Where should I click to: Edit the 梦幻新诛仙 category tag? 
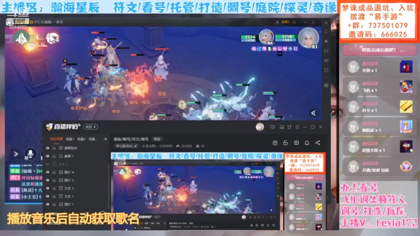pos(127,146)
